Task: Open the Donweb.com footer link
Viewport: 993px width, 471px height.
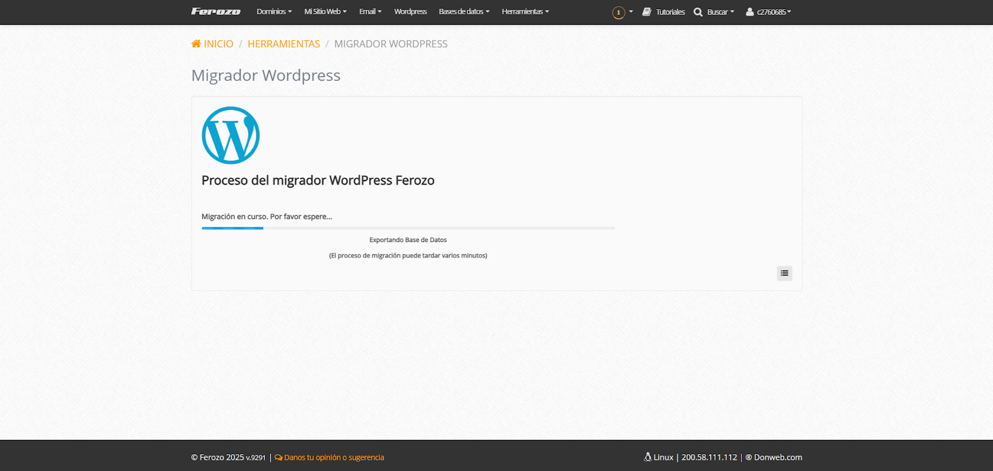Action: (x=778, y=457)
